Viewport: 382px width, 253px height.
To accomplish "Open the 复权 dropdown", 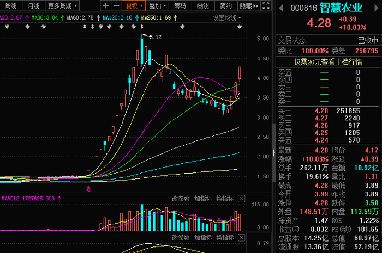I will tap(134, 6).
